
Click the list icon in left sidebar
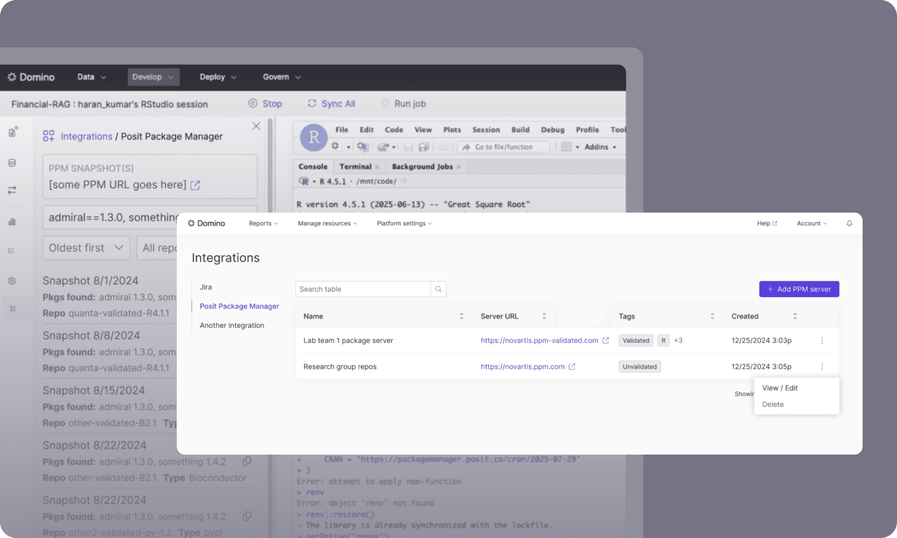click(11, 251)
